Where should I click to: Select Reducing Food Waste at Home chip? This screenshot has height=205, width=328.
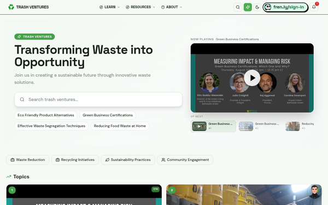pyautogui.click(x=120, y=126)
